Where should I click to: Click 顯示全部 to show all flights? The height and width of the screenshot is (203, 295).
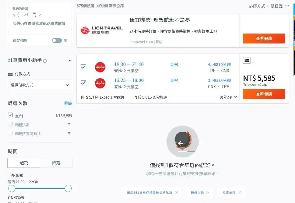pyautogui.click(x=116, y=6)
